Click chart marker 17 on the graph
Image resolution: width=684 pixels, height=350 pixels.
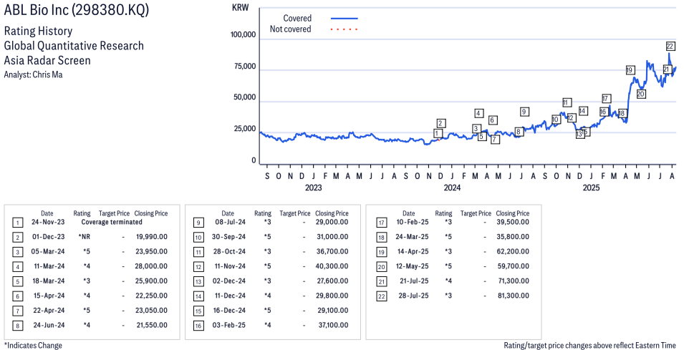605,99
